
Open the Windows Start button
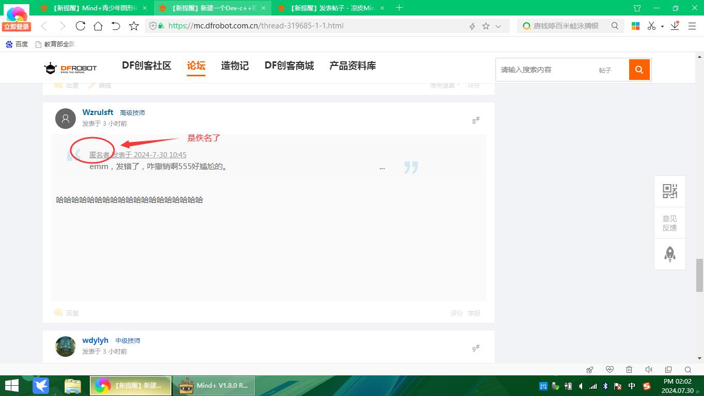11,386
